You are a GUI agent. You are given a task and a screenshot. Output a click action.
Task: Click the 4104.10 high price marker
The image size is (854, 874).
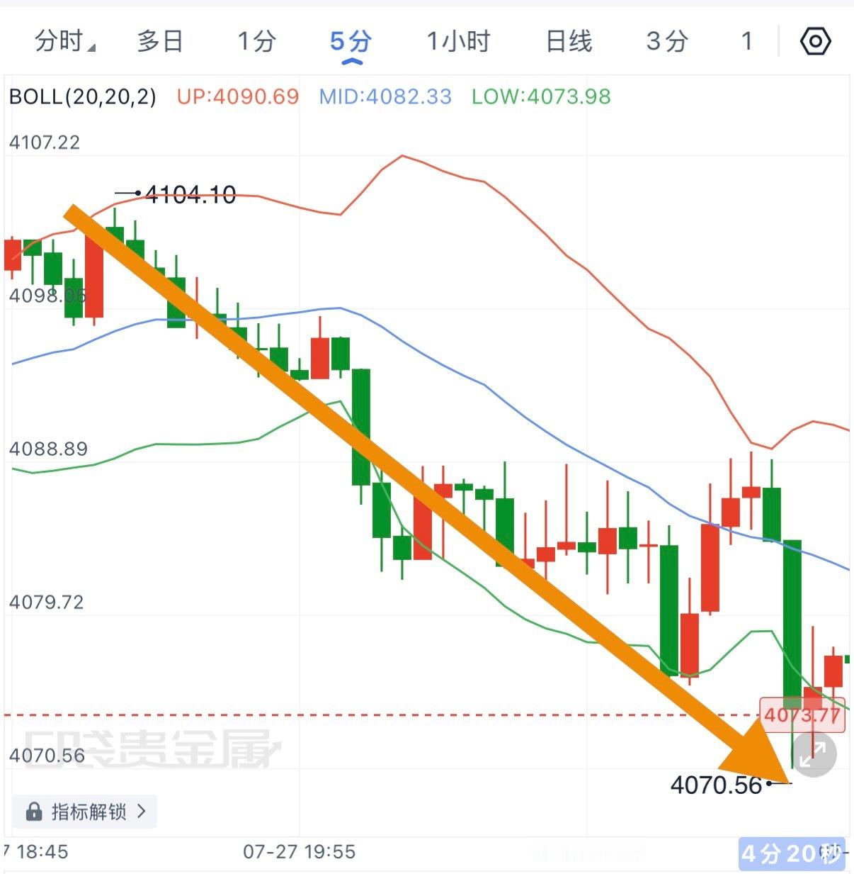point(190,194)
